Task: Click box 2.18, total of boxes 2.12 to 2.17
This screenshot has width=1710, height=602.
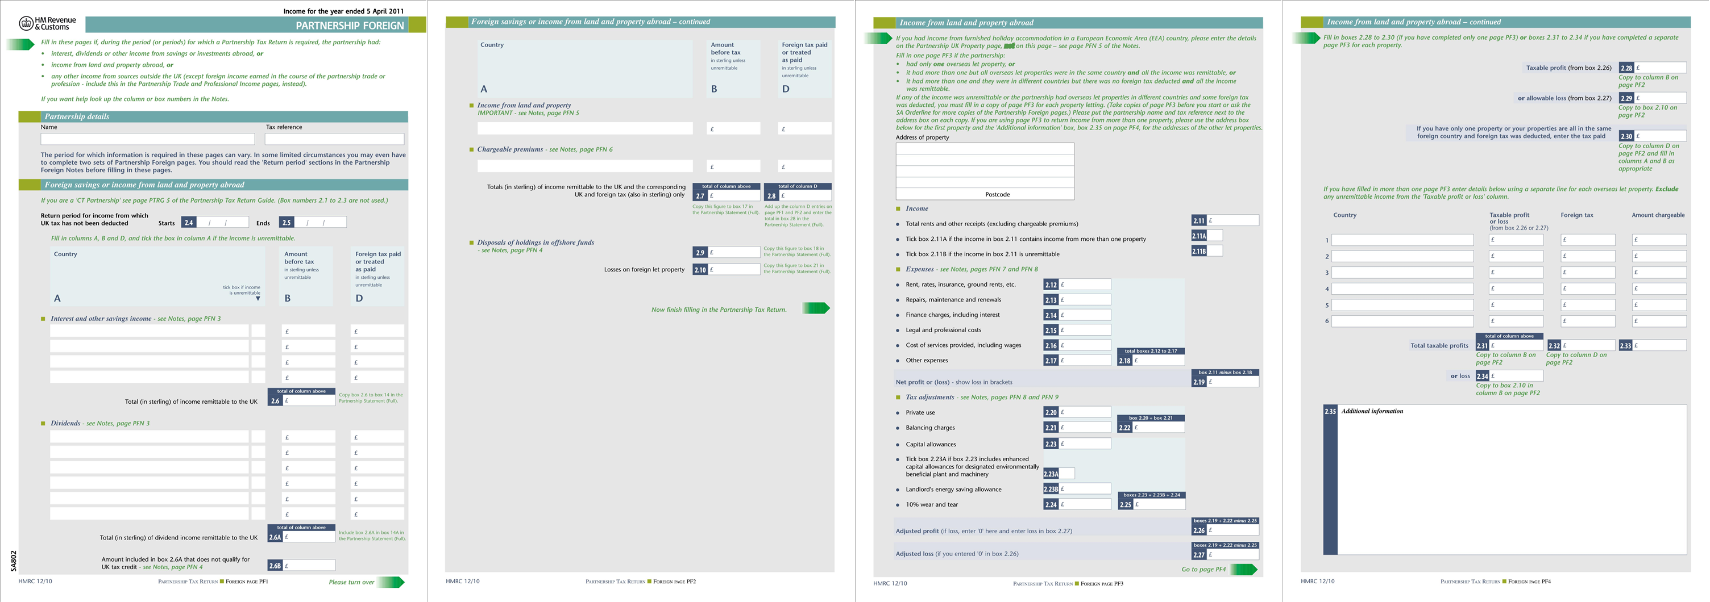Action: 1159,360
